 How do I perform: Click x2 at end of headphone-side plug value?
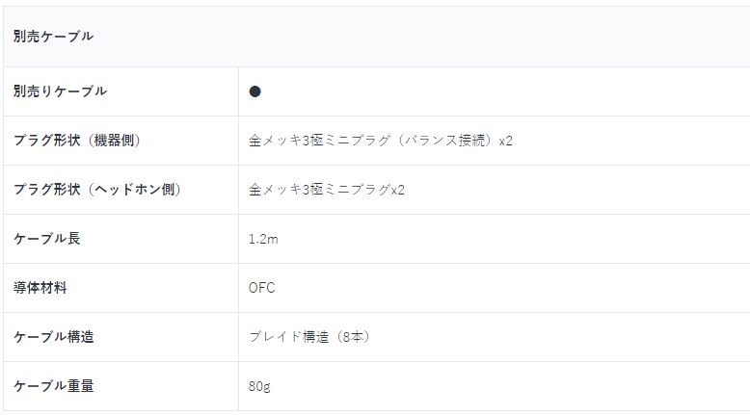coord(398,190)
